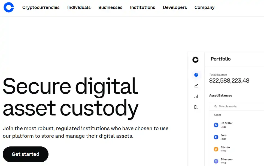Select the reports list sidebar icon

196,107
